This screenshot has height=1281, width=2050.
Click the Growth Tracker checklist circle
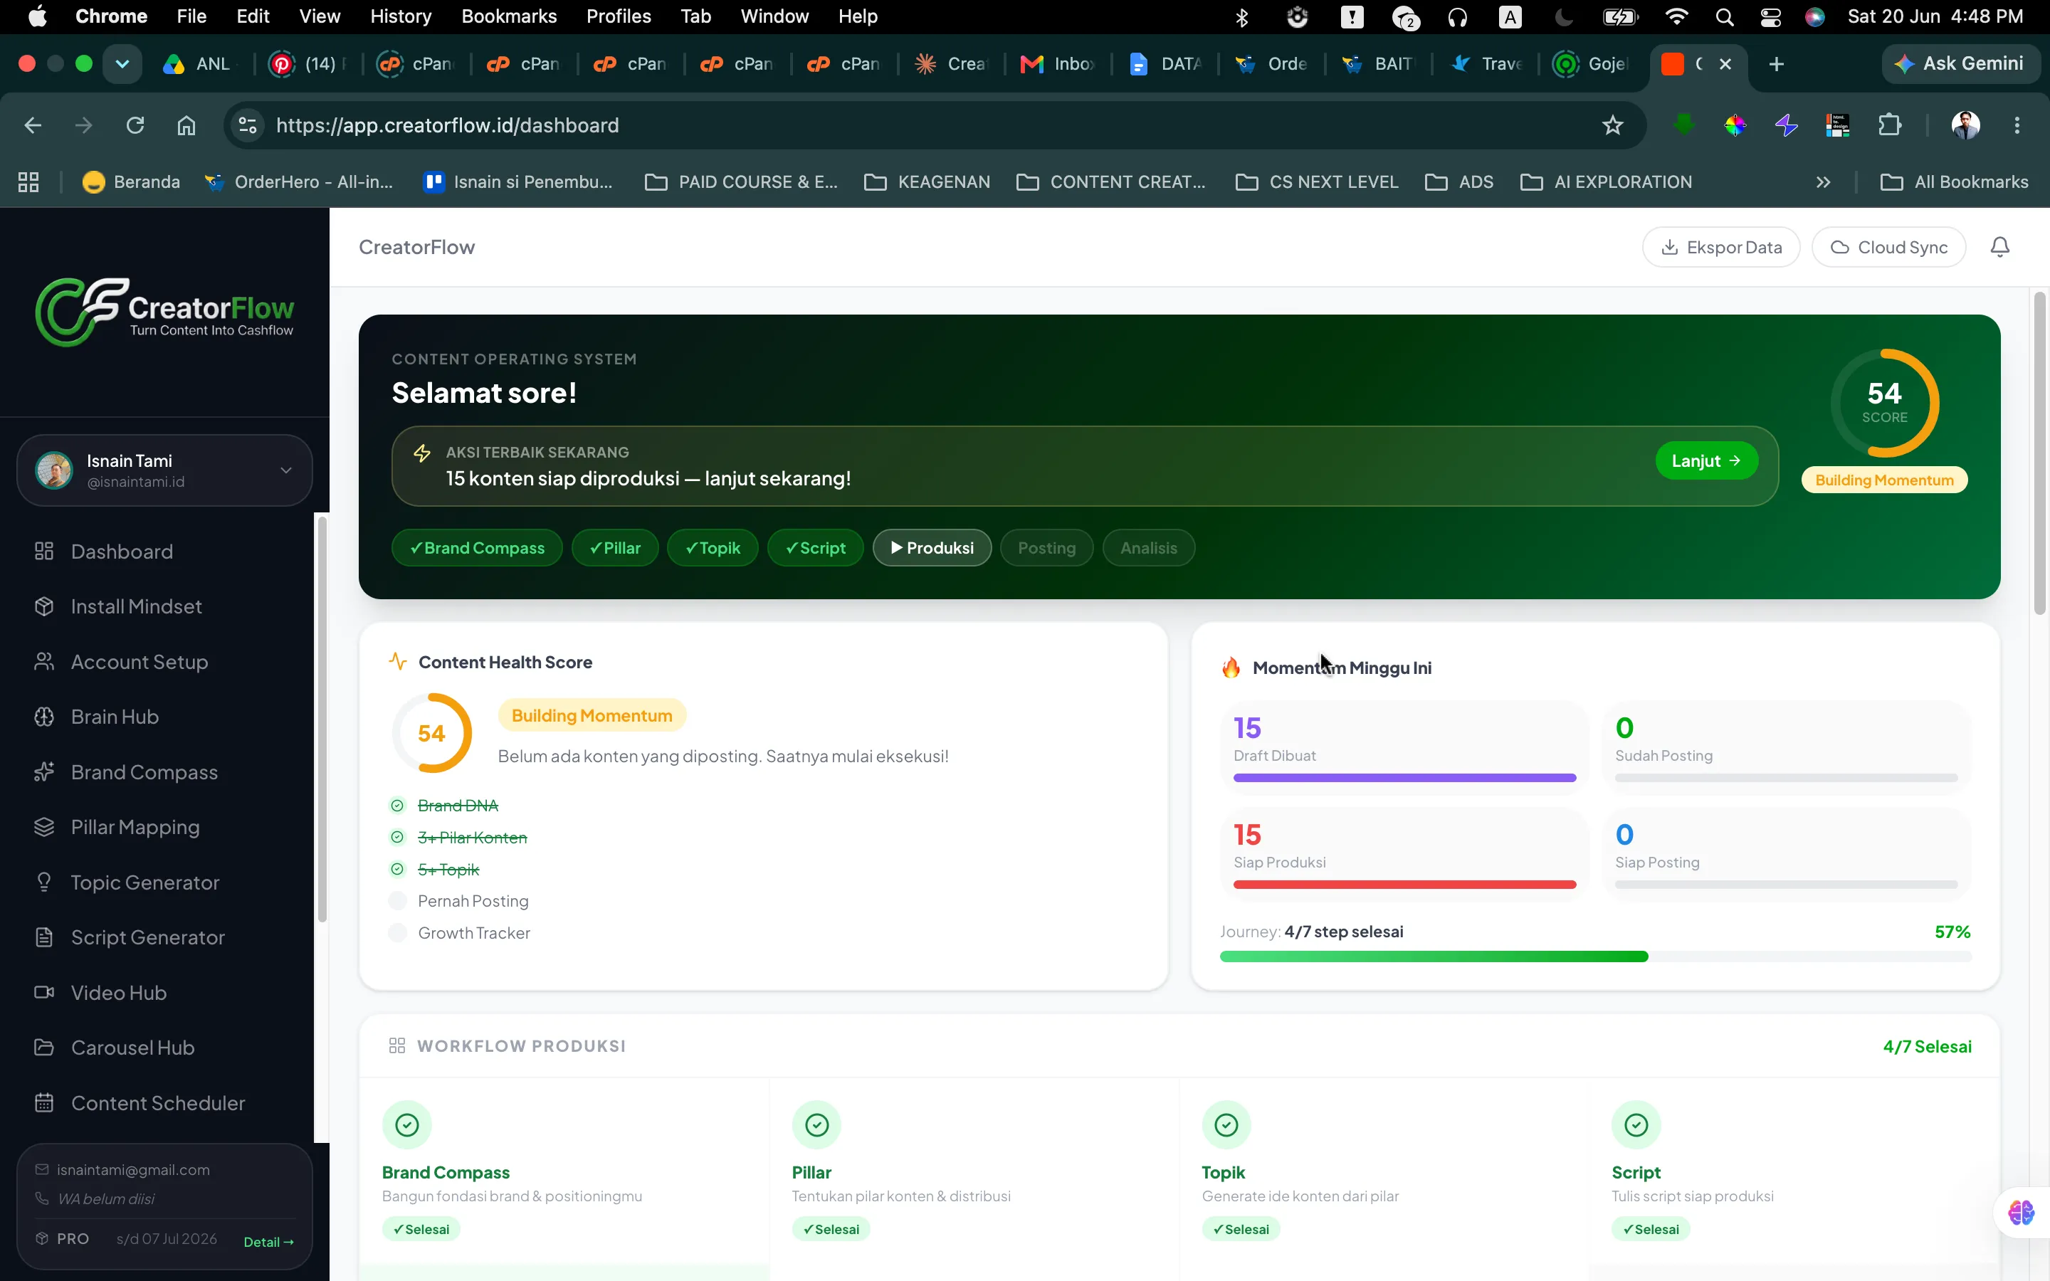(397, 933)
